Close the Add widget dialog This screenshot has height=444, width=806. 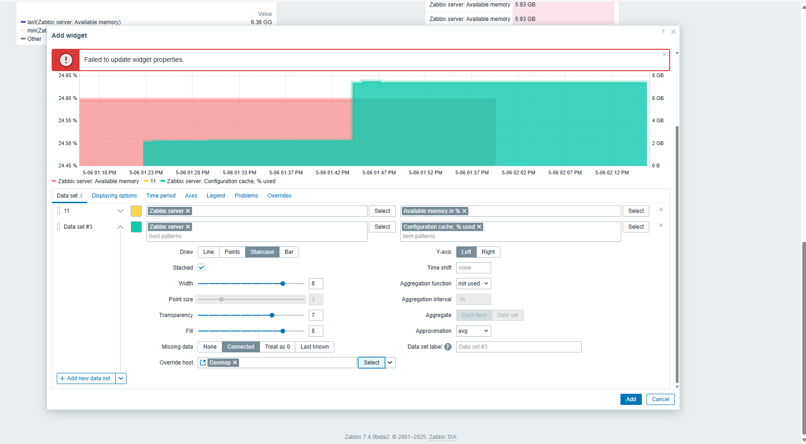pos(673,32)
